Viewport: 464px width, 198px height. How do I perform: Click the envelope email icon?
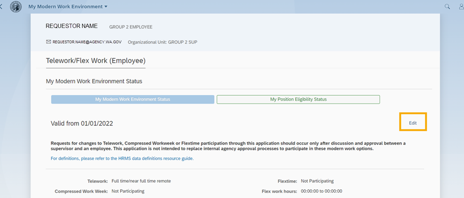click(48, 42)
